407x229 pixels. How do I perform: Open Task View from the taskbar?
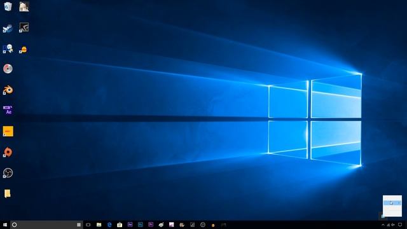88,225
